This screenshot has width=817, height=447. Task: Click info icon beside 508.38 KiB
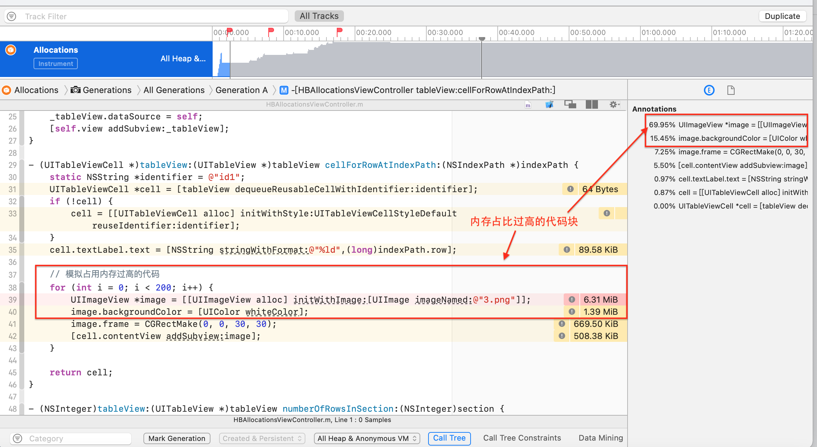point(562,336)
